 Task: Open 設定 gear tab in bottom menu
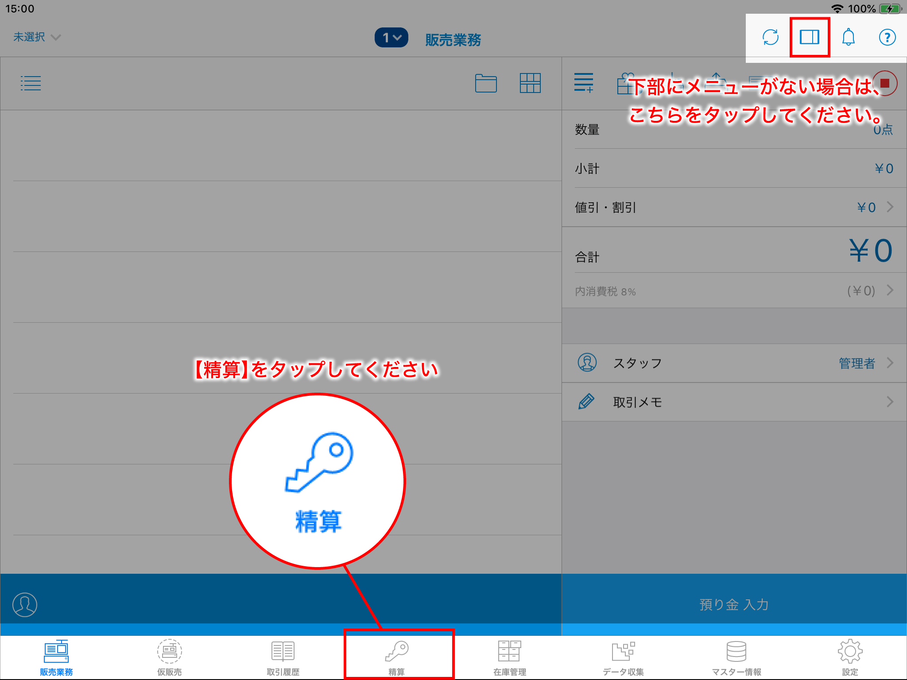(x=850, y=658)
